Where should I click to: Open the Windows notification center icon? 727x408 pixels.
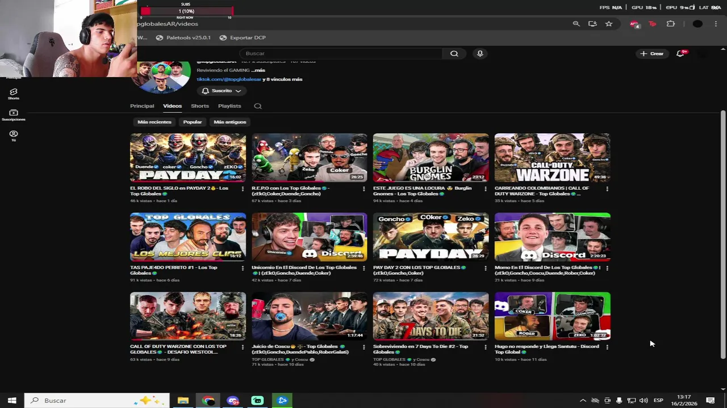710,401
